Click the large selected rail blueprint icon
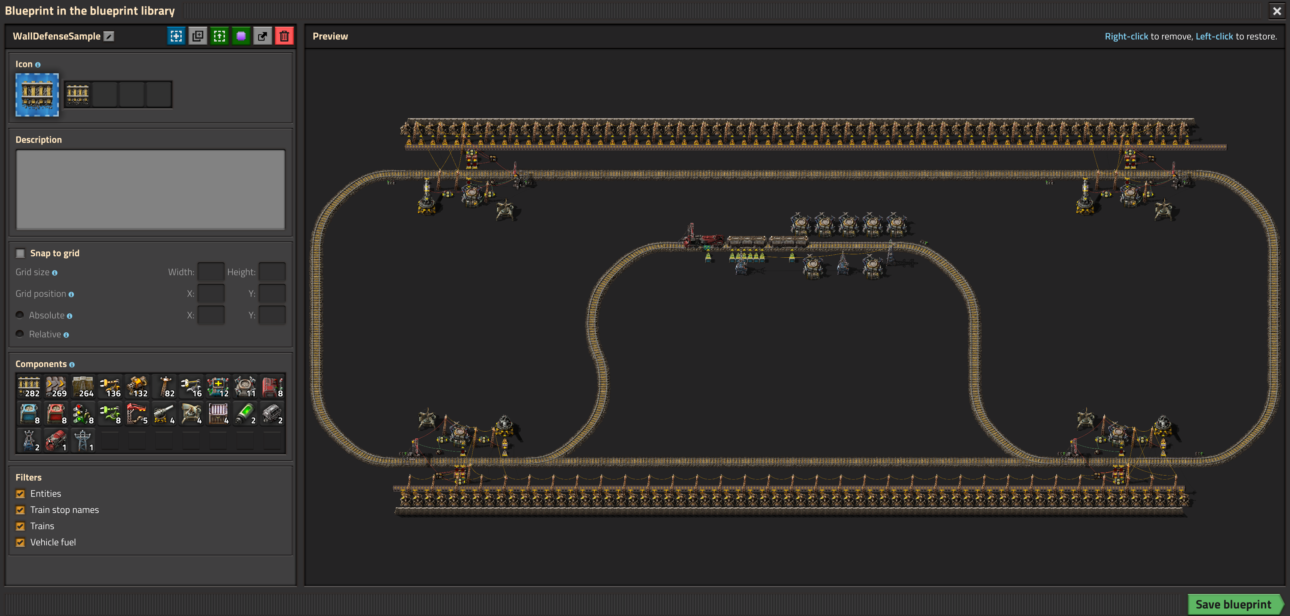 pos(37,95)
